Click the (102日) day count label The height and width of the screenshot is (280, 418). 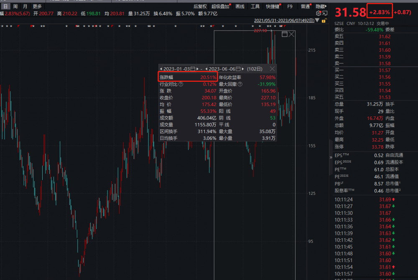pos(255,69)
